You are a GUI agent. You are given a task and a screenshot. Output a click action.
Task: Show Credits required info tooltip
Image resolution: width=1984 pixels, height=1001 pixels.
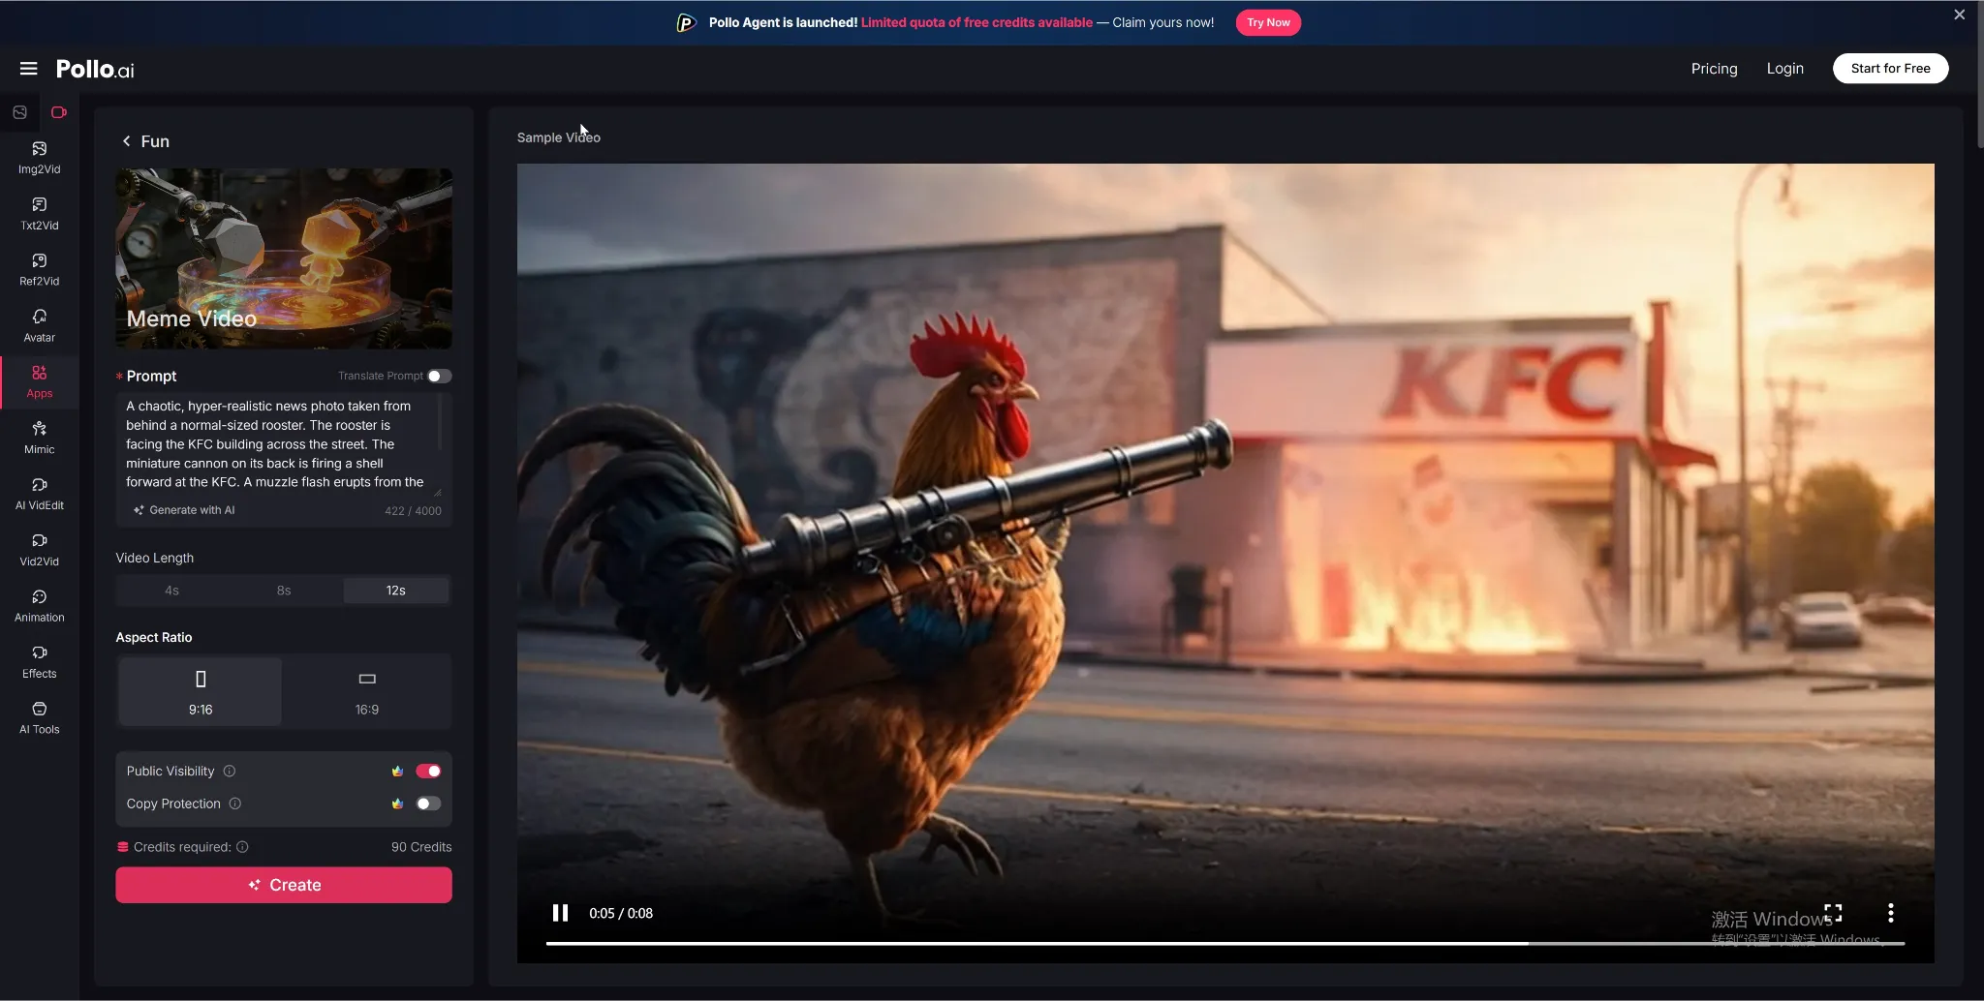pyautogui.click(x=242, y=847)
